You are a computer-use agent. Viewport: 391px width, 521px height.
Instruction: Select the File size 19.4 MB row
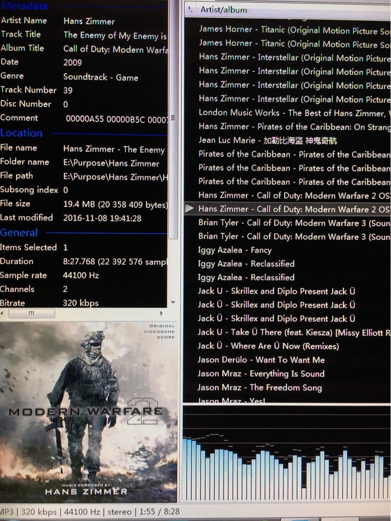click(84, 204)
